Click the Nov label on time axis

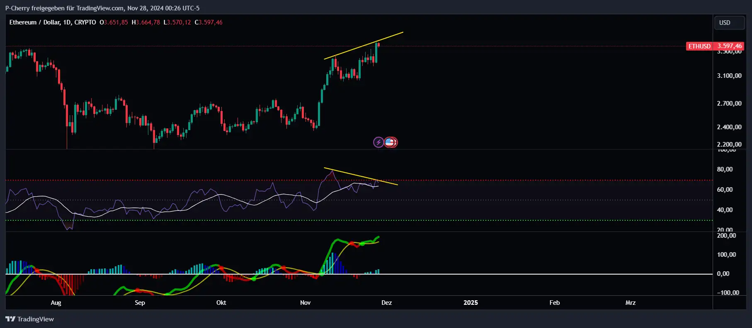[x=306, y=303]
